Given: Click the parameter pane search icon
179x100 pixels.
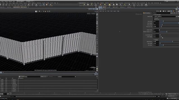Looking at the screenshot, I should (x=175, y=13).
